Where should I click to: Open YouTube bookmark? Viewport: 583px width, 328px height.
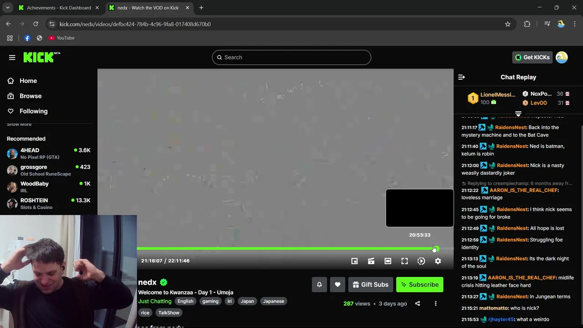tap(61, 38)
